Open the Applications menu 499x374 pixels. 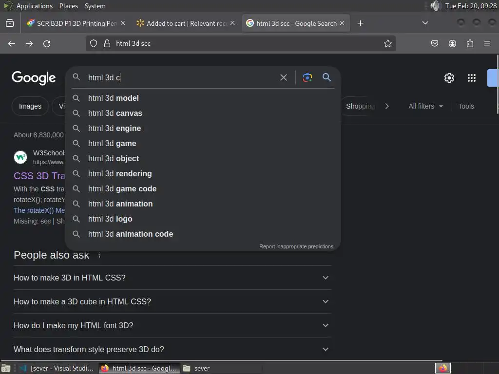point(35,6)
